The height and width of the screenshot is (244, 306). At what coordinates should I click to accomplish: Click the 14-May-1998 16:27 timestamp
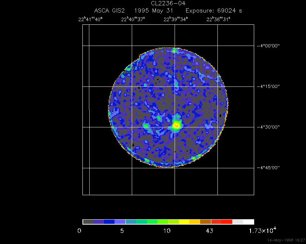tap(286, 240)
